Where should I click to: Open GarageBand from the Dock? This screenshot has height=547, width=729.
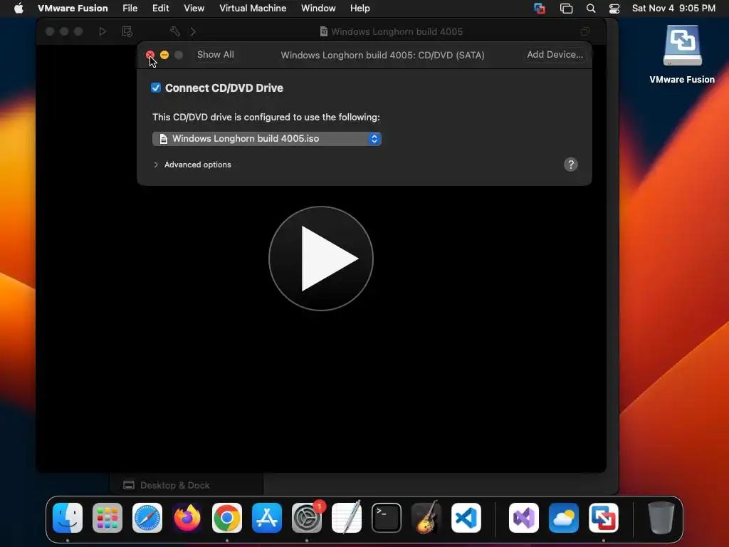[426, 518]
